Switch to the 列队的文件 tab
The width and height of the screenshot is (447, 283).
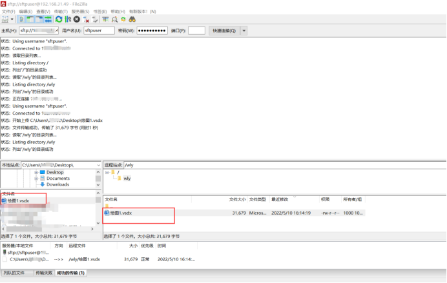click(x=17, y=273)
